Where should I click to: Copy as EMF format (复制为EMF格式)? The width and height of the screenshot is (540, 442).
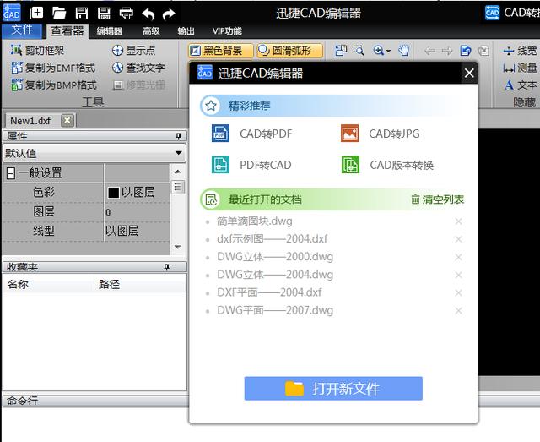53,68
